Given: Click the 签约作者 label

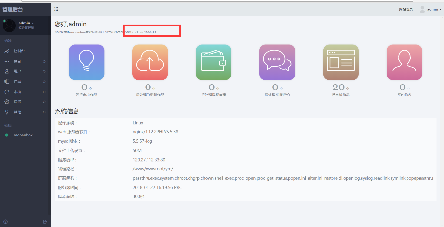Looking at the screenshot, I should 405,95.
